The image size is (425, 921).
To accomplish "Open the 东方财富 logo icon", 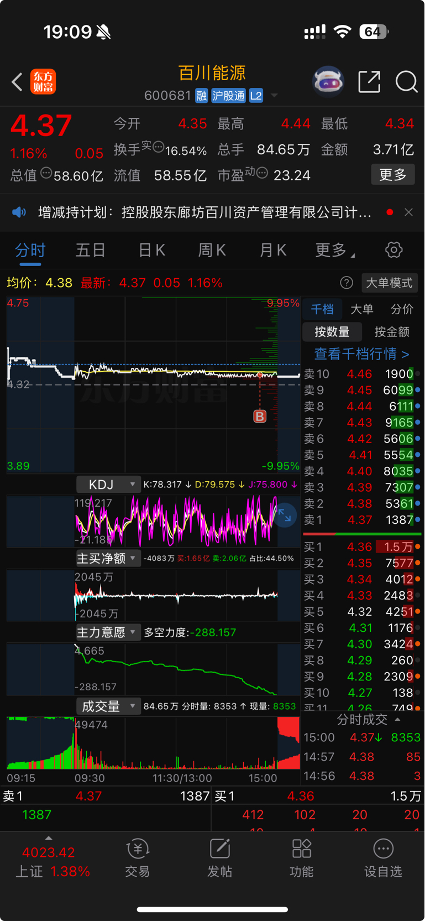I will click(x=43, y=82).
